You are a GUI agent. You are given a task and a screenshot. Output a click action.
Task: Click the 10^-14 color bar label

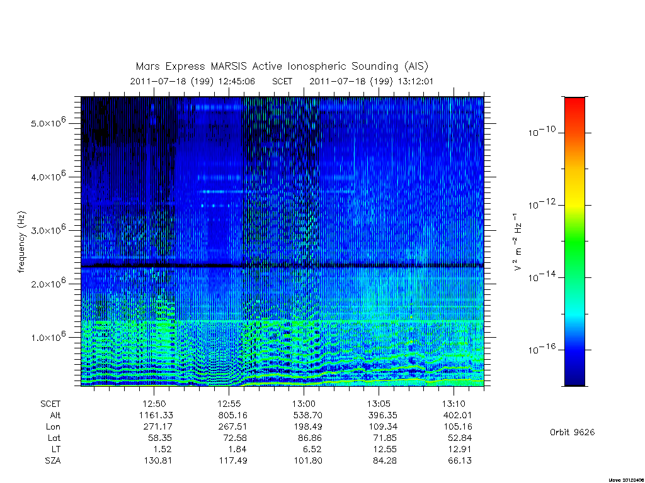pyautogui.click(x=542, y=277)
